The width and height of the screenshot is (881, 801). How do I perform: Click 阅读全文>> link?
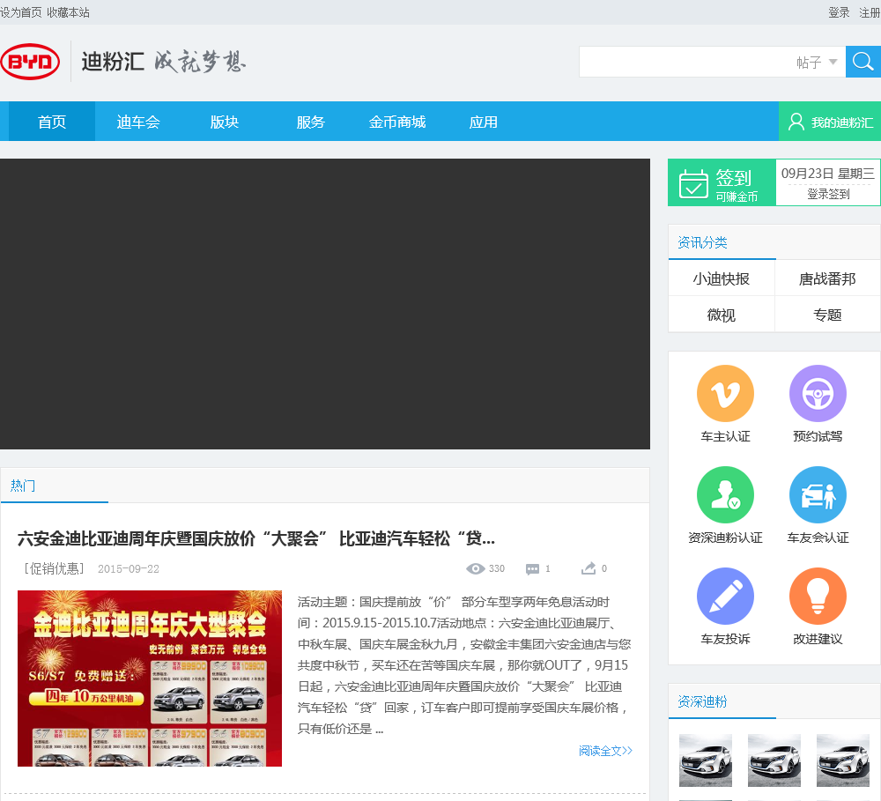(606, 751)
